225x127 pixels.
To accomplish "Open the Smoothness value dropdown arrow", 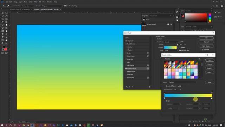I will click(x=178, y=90).
